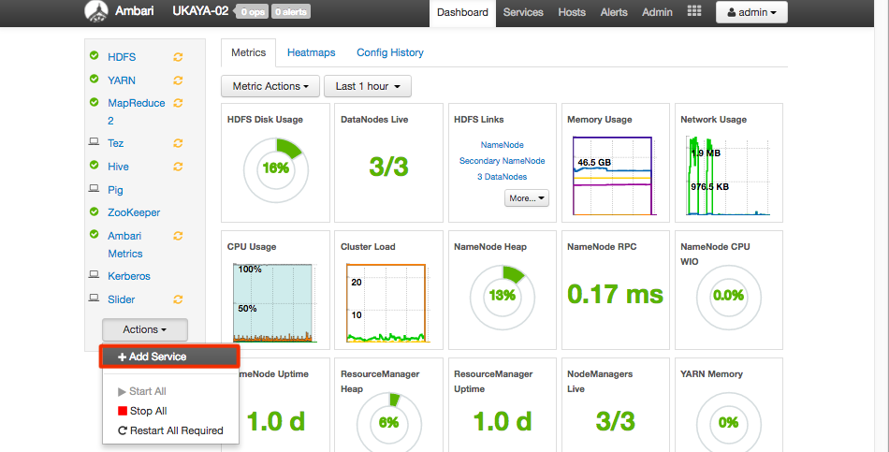The image size is (889, 452).
Task: Switch to the Heatmaps tab
Action: [x=312, y=52]
